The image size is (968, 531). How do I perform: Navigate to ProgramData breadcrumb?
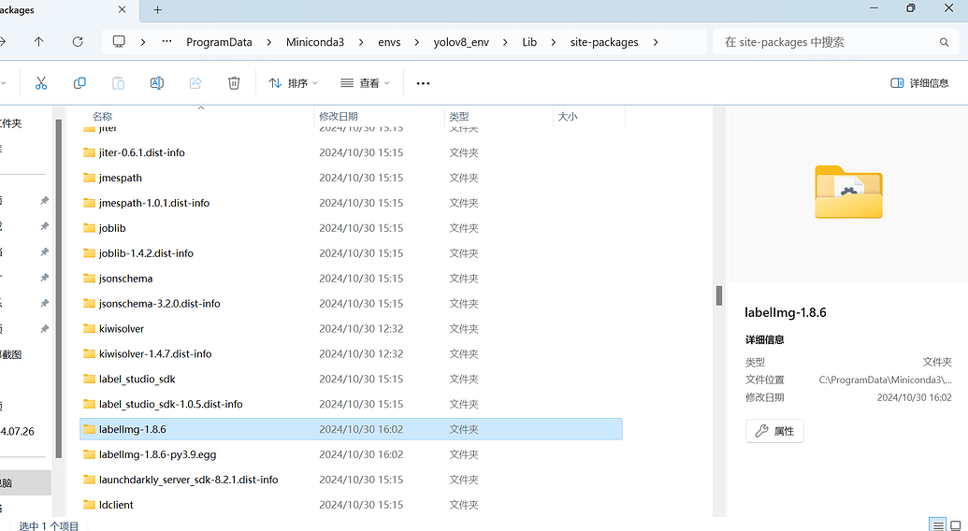tap(219, 42)
